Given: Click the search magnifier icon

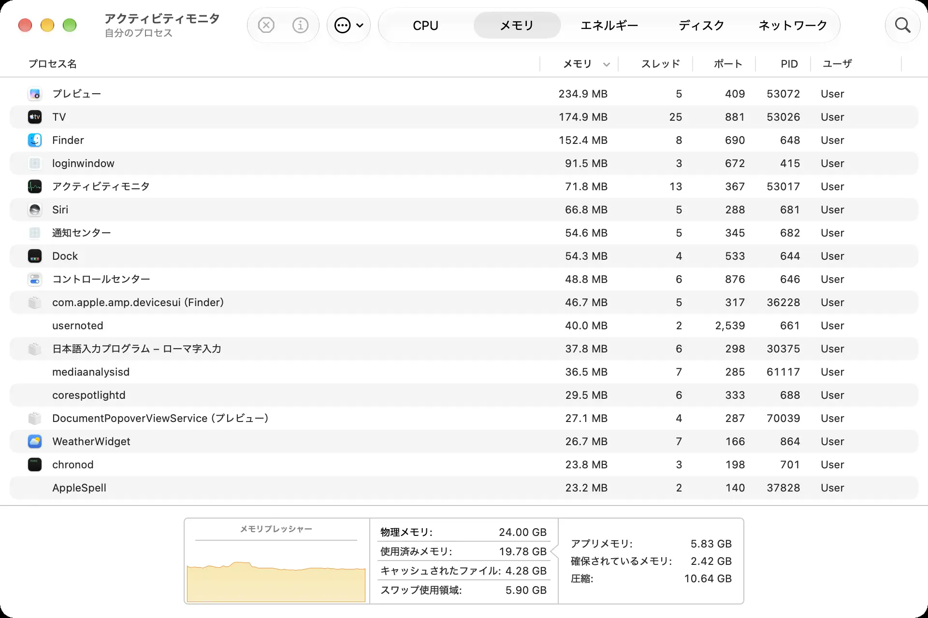Looking at the screenshot, I should point(902,25).
